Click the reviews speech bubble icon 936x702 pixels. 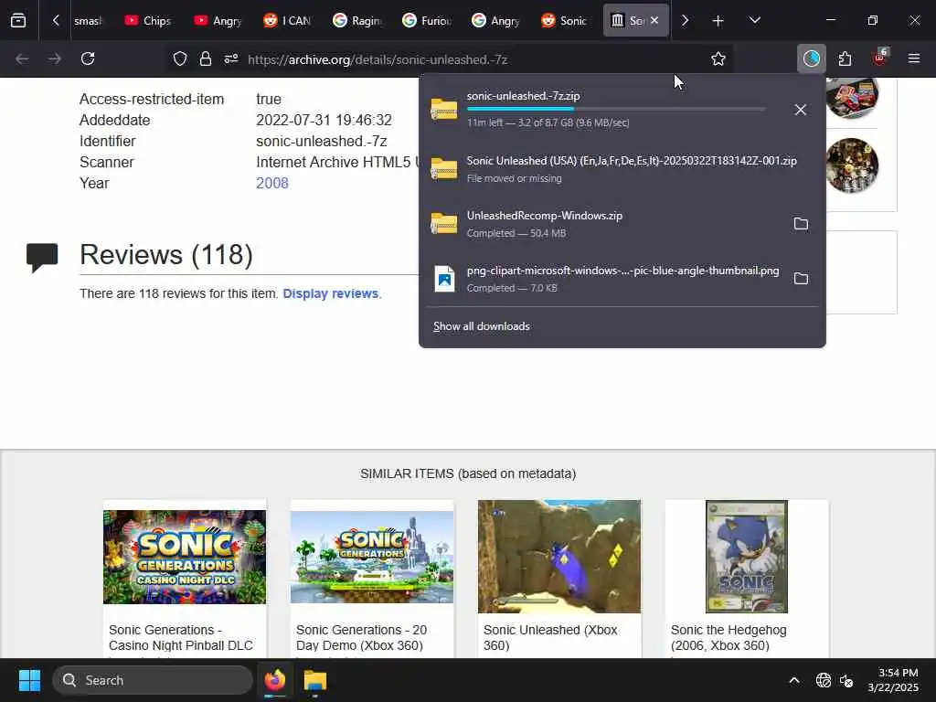[42, 257]
